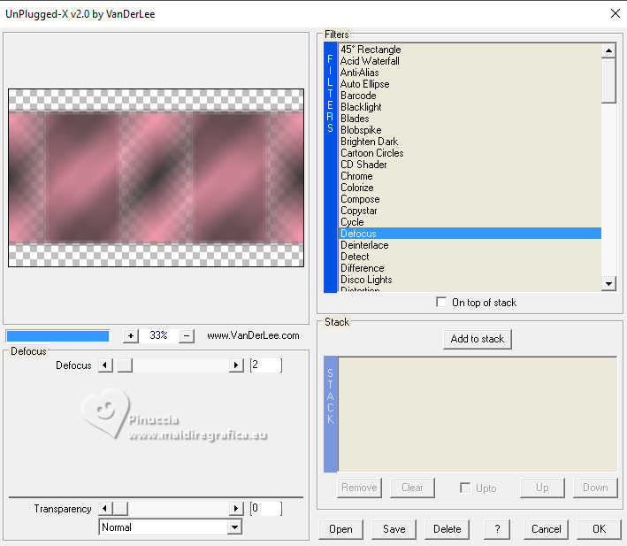Decrease Defocus with left arrow

point(105,365)
